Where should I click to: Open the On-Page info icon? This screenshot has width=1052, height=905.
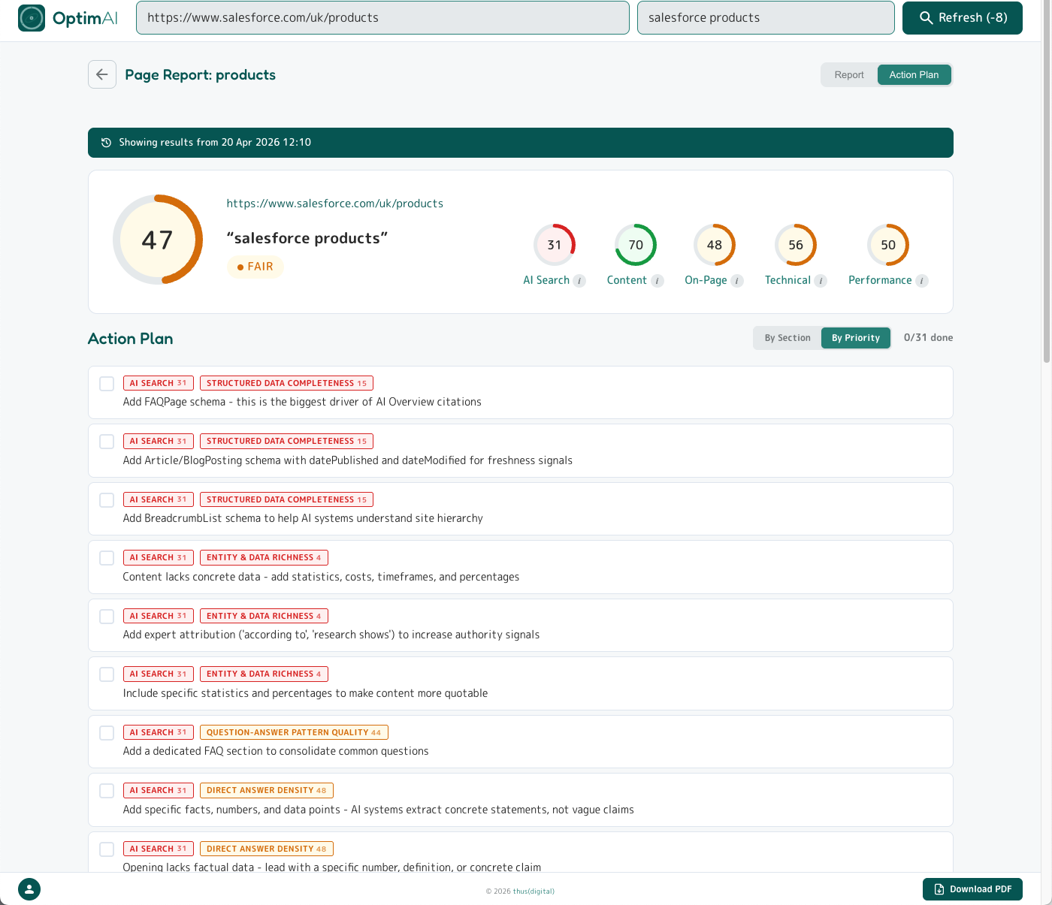737,281
